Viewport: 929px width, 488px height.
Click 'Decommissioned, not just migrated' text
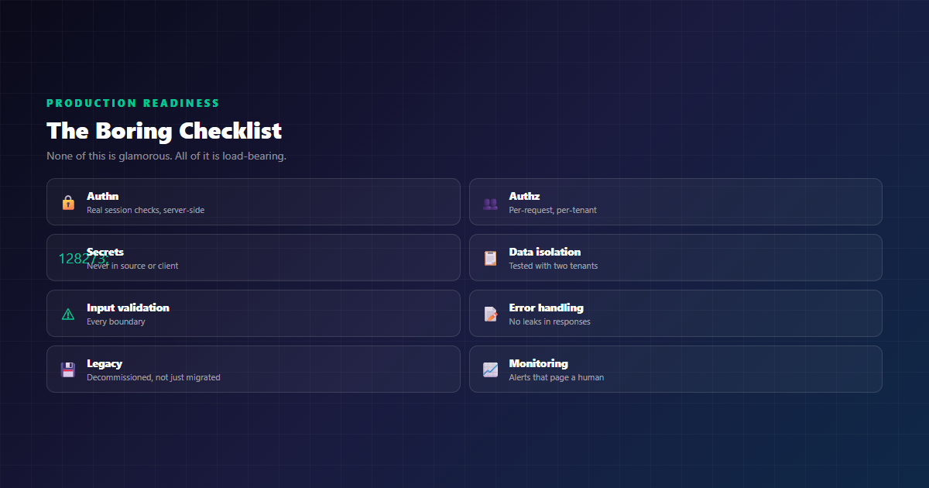tap(153, 377)
